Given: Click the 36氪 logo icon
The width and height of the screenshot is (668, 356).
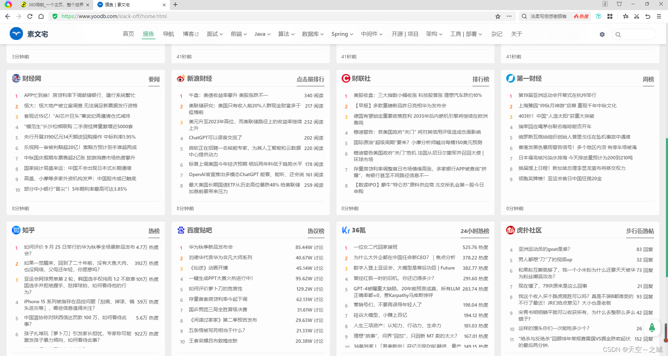Looking at the screenshot, I should coord(345,230).
